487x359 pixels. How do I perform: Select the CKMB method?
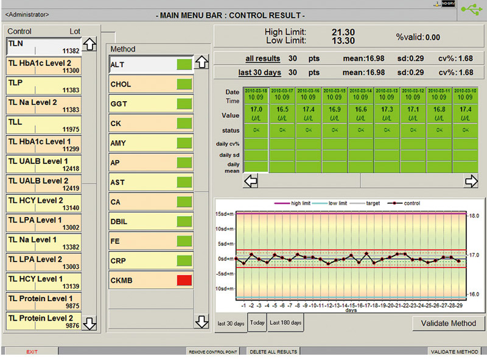[151, 280]
